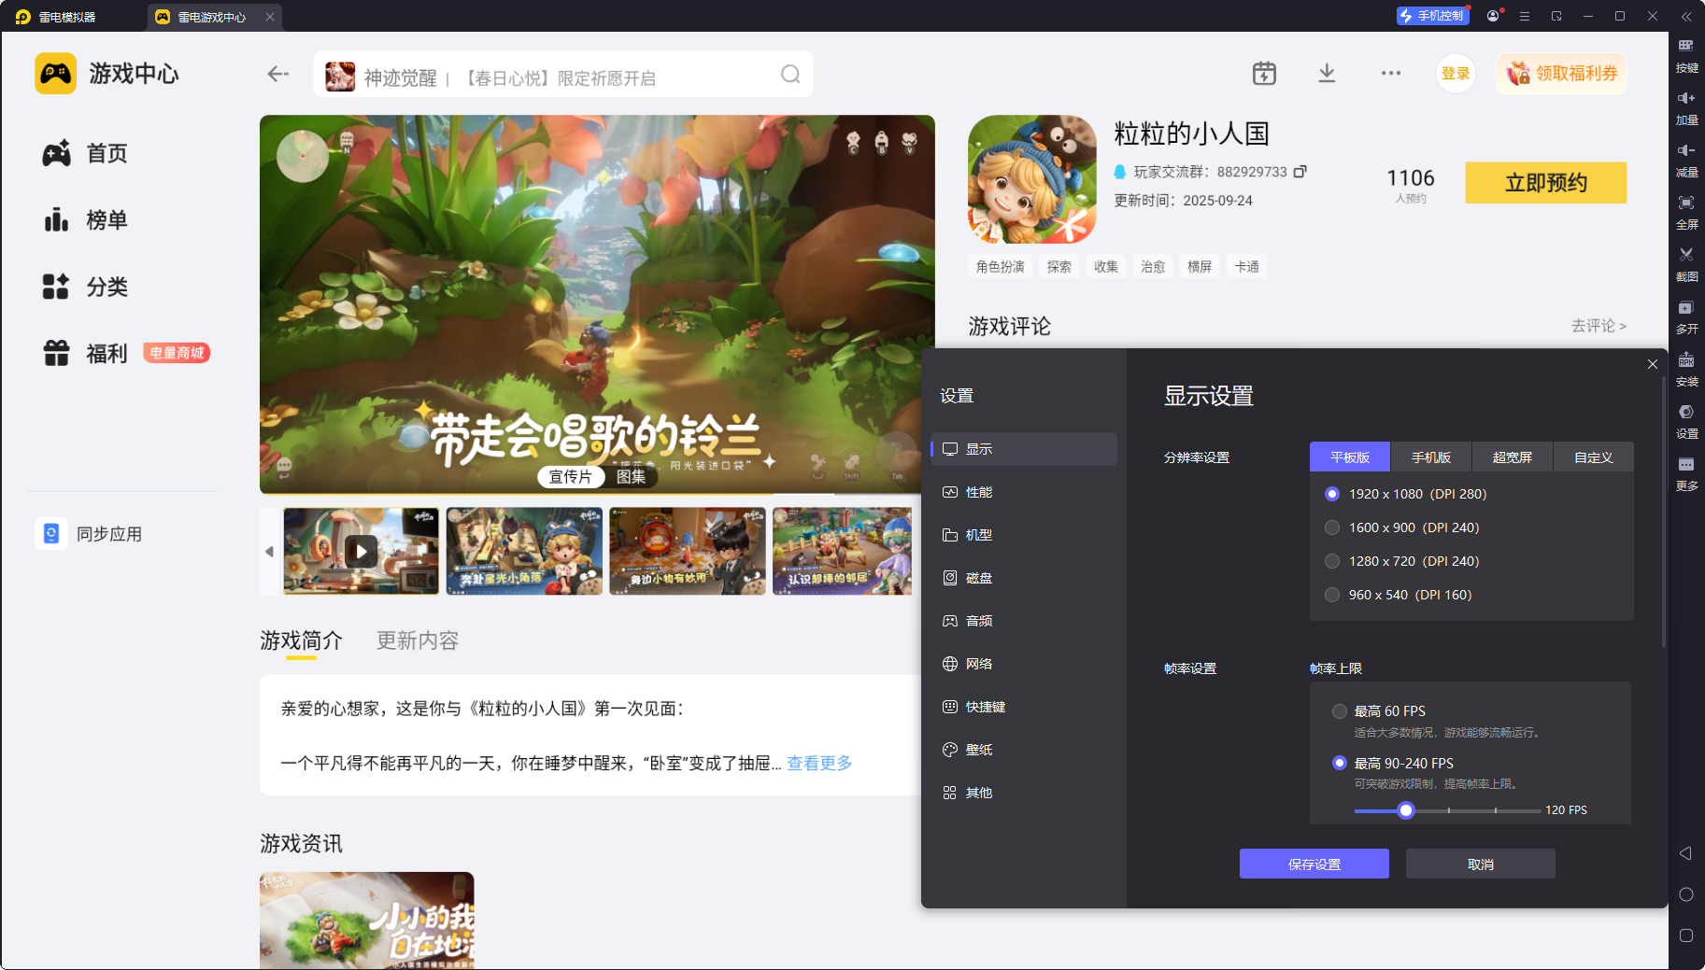Select 1280 x 720 (DPI 240) resolution
Screen dimensions: 1705x970
(1401, 561)
